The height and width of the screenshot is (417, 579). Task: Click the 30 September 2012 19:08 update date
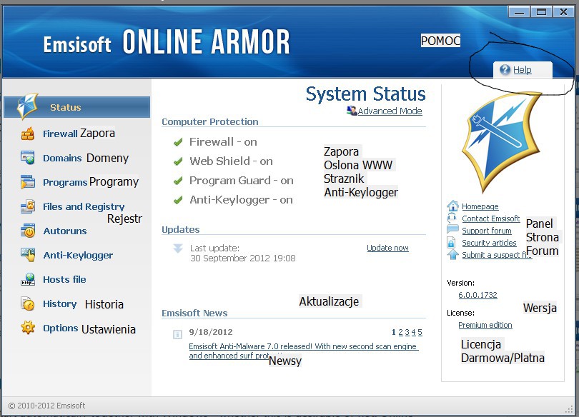pyautogui.click(x=243, y=258)
